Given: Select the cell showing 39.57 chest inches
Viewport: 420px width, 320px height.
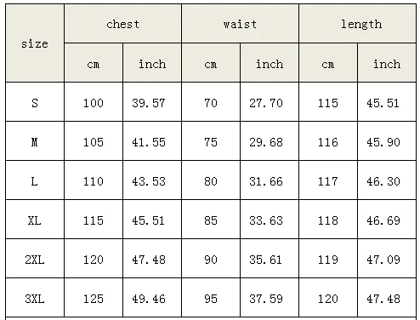Looking at the screenshot, I should point(152,102).
